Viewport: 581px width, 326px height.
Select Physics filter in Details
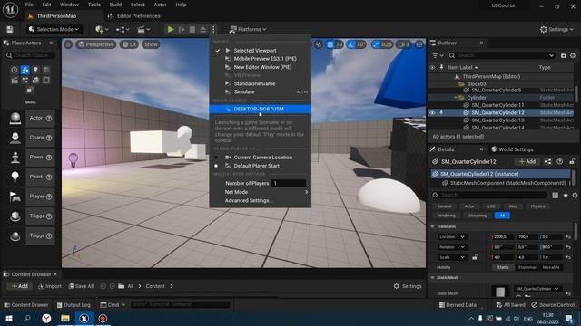tap(537, 206)
